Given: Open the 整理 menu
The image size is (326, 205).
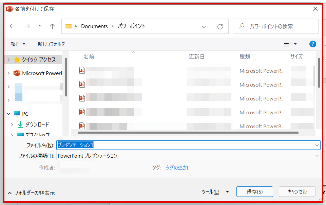Looking at the screenshot, I should (x=18, y=44).
